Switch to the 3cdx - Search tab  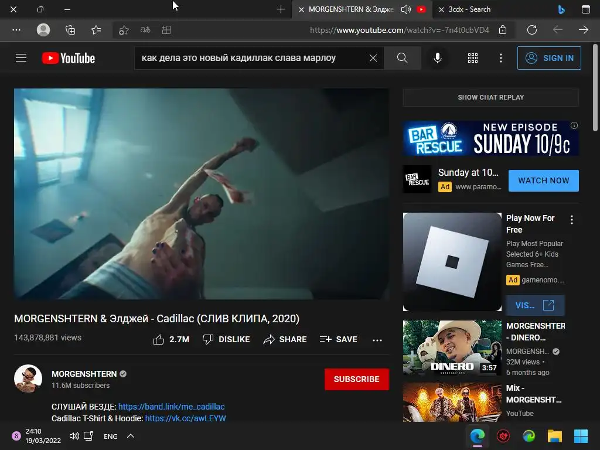(x=469, y=9)
